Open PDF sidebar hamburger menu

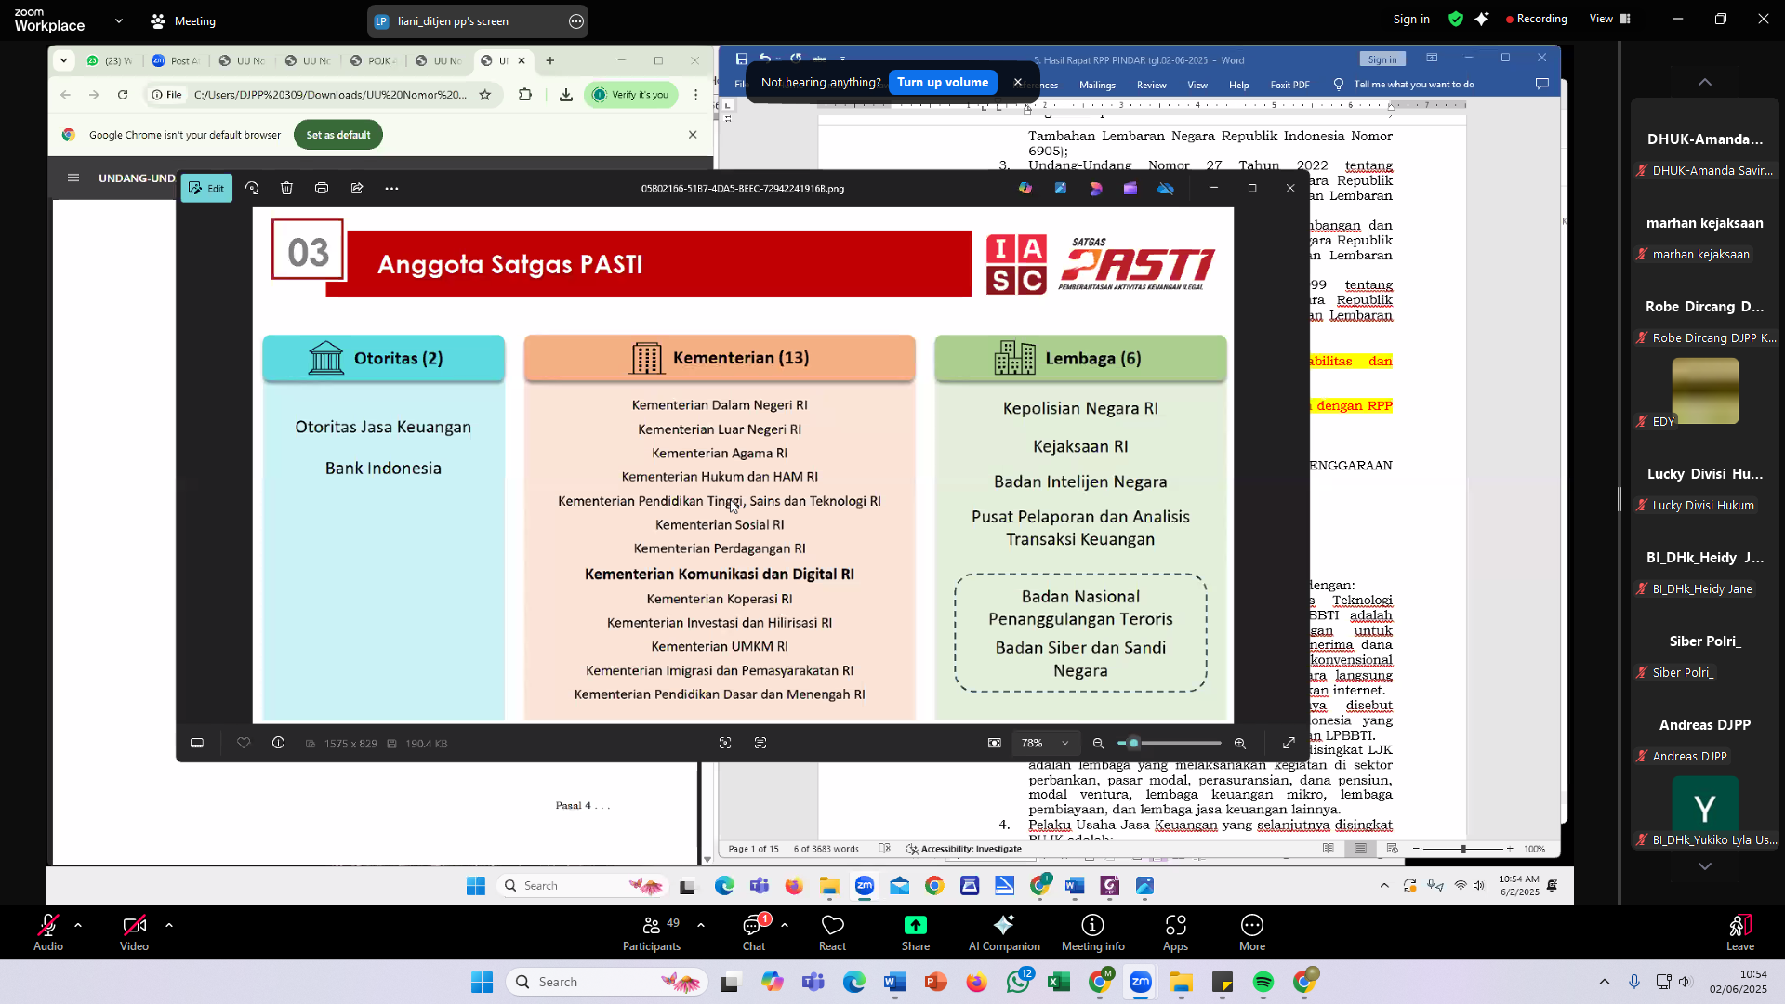(x=73, y=178)
